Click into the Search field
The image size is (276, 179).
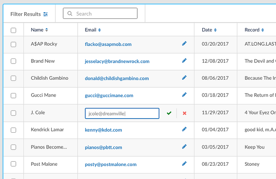(x=100, y=13)
